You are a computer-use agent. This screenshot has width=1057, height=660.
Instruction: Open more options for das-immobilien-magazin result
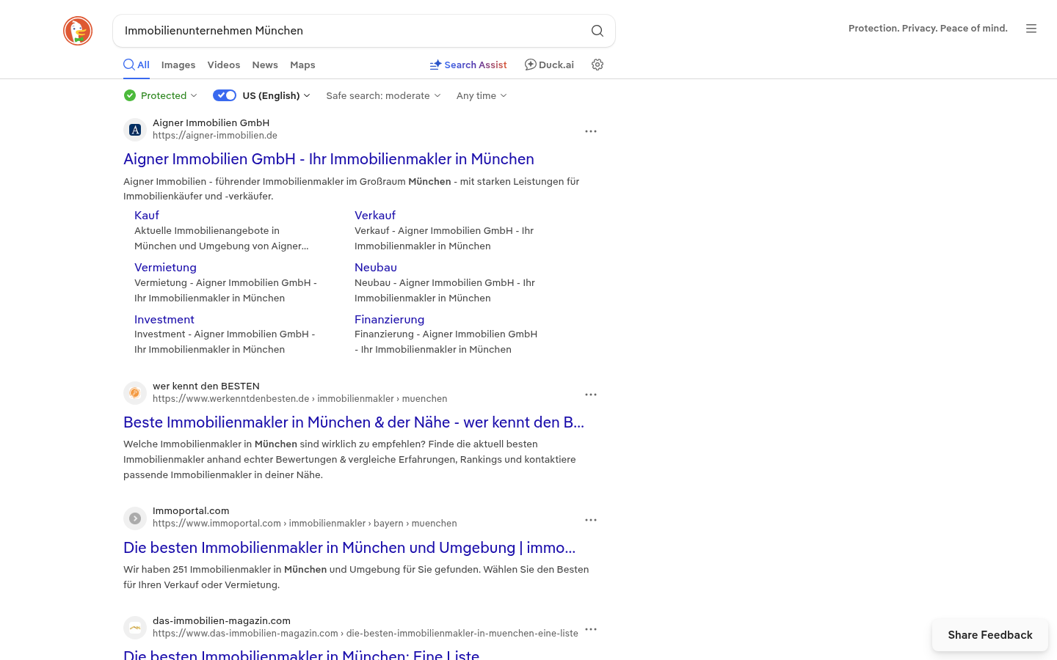point(591,629)
